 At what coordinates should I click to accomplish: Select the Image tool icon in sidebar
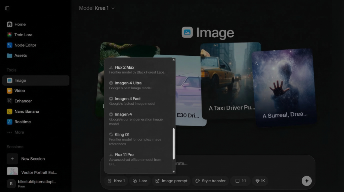point(9,81)
